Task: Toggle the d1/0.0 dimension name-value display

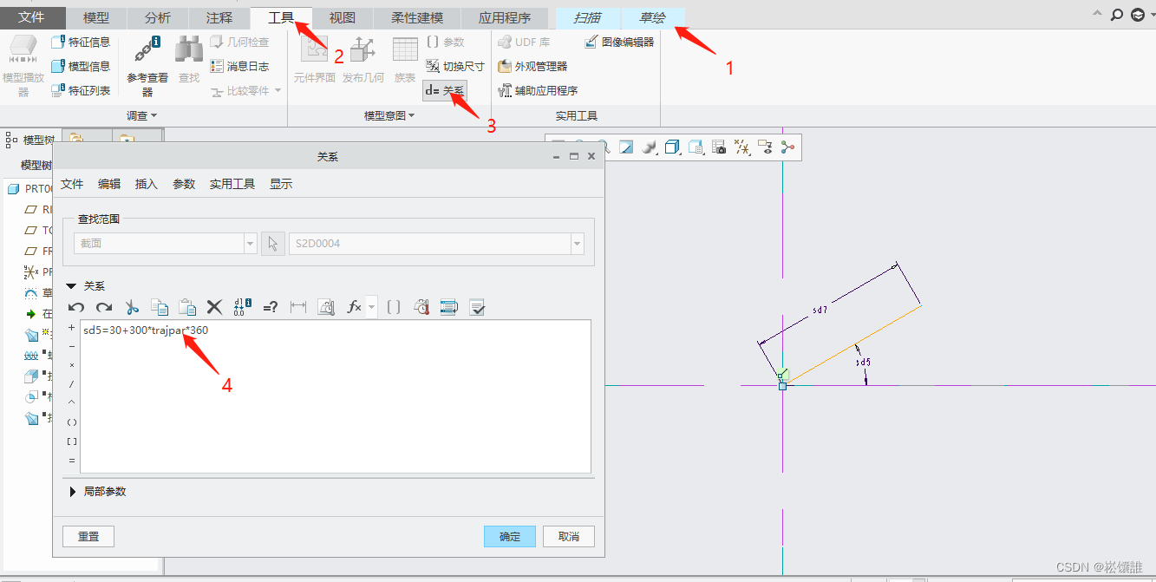Action: tap(243, 307)
